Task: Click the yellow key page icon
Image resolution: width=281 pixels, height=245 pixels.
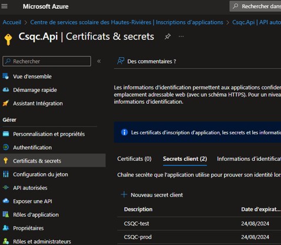Action: (8, 39)
